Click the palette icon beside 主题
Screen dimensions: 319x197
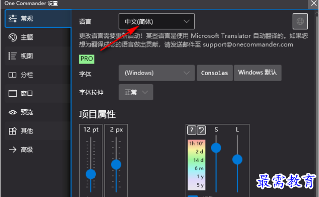pos(13,37)
